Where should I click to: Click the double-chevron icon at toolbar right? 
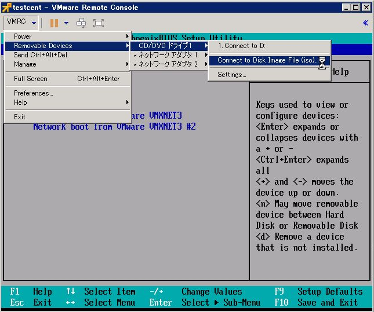(365, 23)
